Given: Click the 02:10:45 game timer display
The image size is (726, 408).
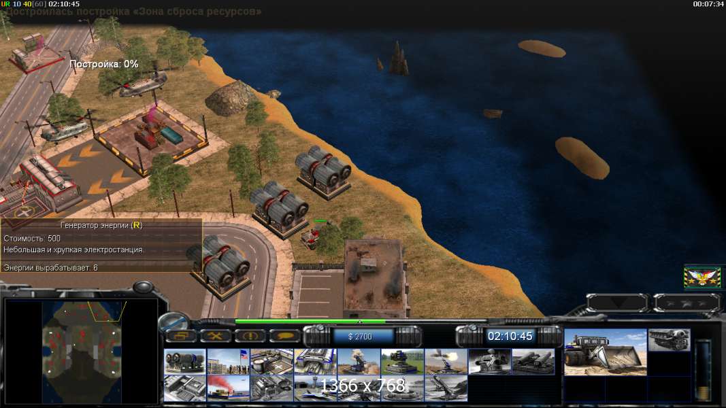Looking at the screenshot, I should tap(510, 337).
